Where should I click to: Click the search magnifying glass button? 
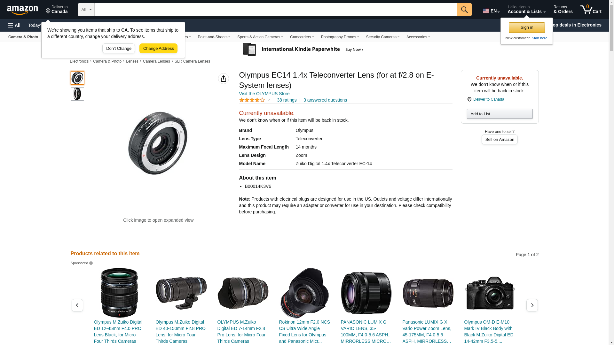(464, 10)
